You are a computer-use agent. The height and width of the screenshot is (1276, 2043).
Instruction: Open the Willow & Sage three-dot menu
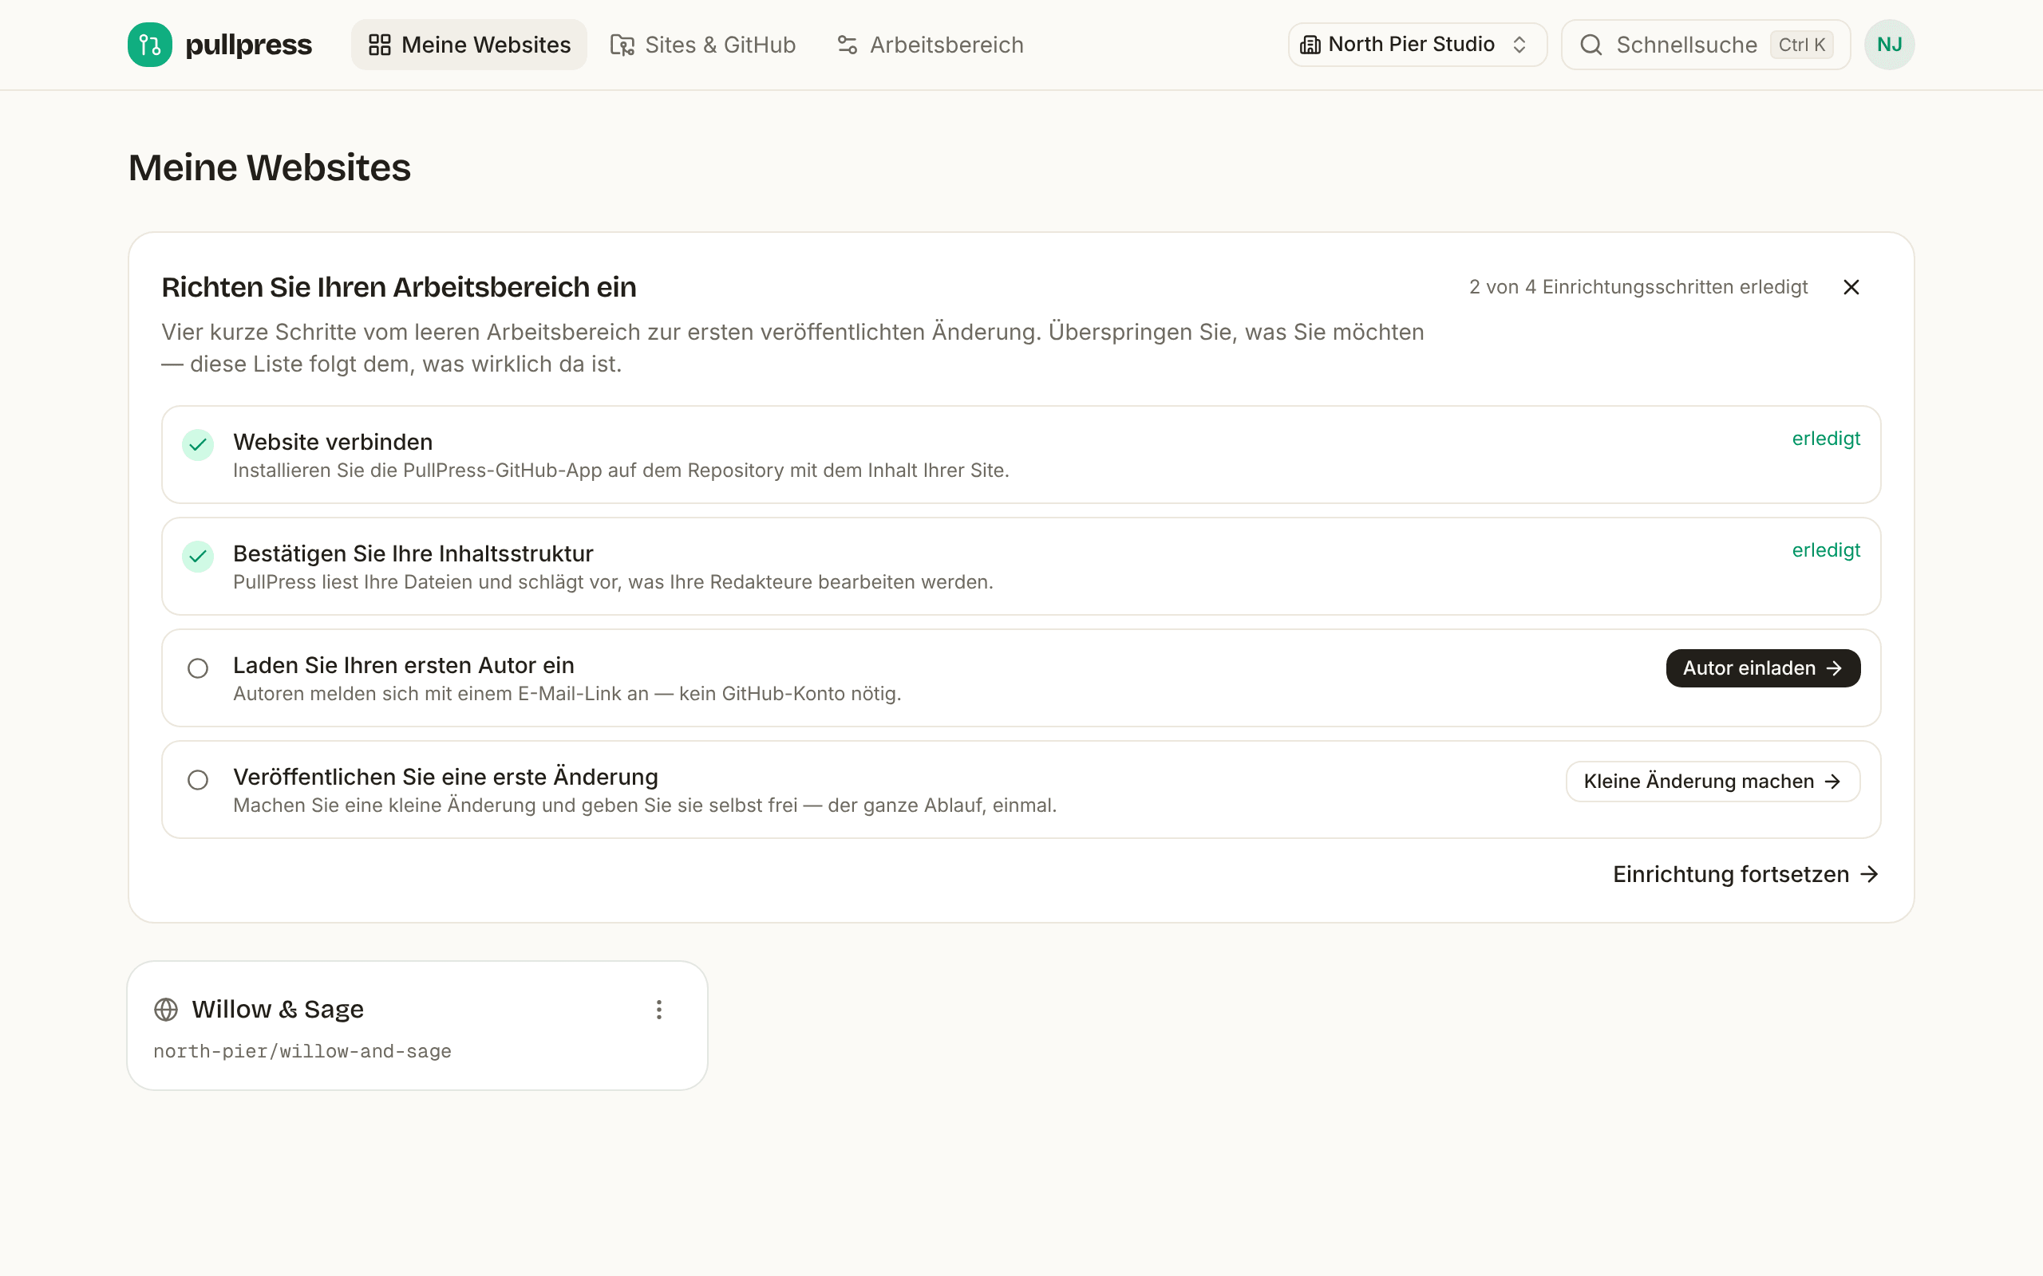click(x=659, y=1010)
